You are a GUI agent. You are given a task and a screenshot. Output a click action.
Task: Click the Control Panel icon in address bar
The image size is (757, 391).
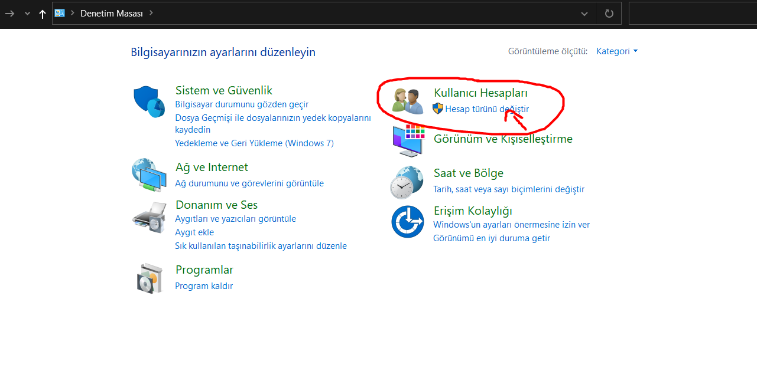[60, 13]
